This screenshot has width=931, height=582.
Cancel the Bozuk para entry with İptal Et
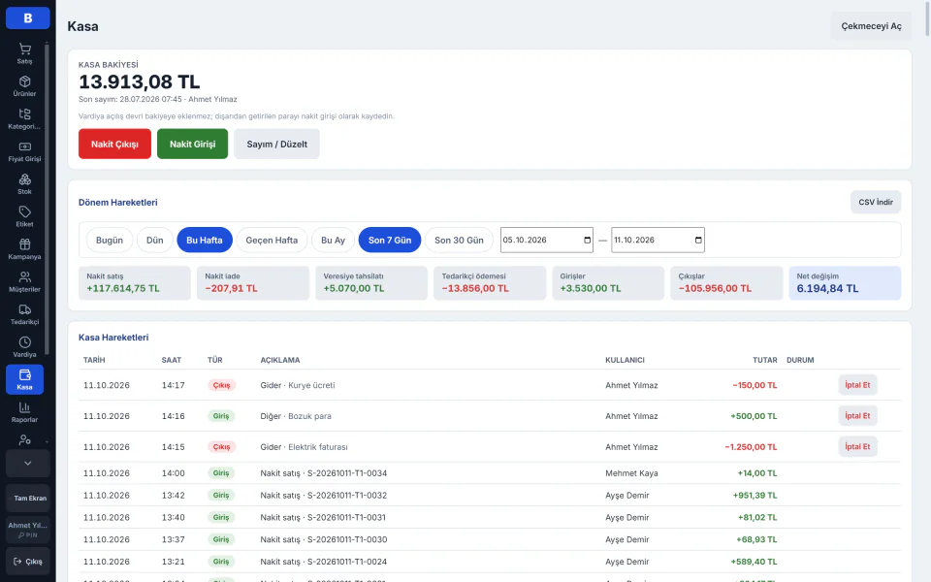point(857,416)
